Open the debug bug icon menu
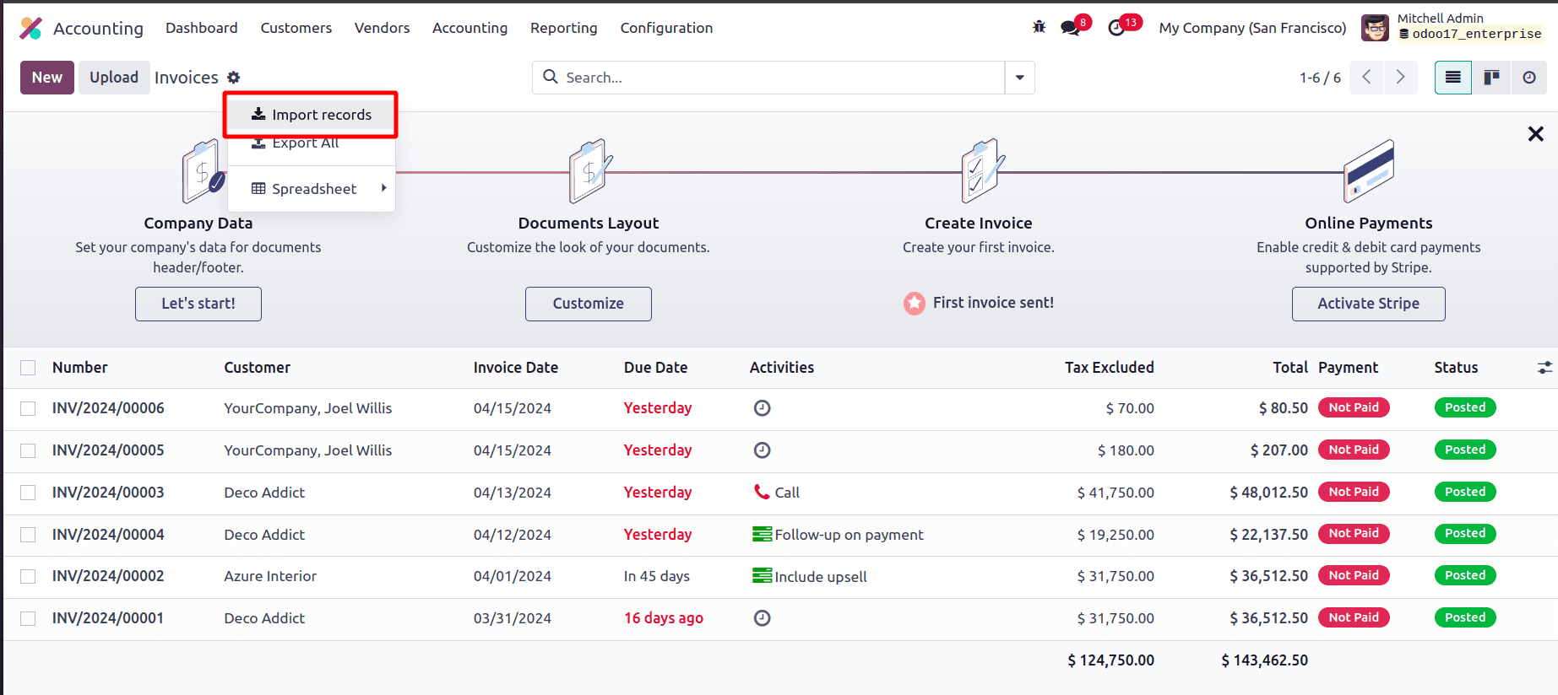 click(1039, 27)
